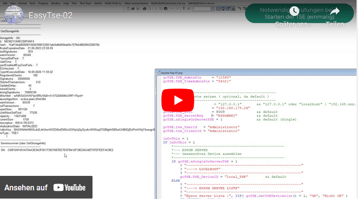Click the TSE_TimeAdminPin code line
This screenshot has height=199, width=358.
[197, 81]
